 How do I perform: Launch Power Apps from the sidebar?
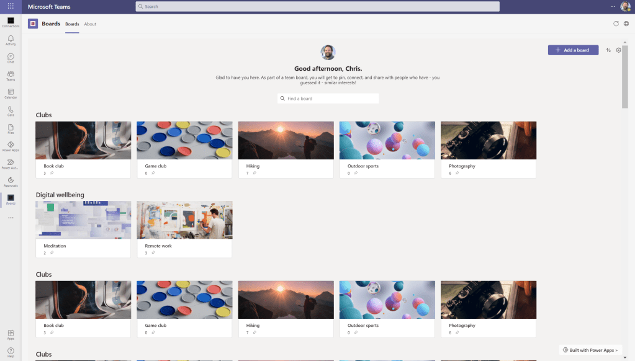pos(11,146)
